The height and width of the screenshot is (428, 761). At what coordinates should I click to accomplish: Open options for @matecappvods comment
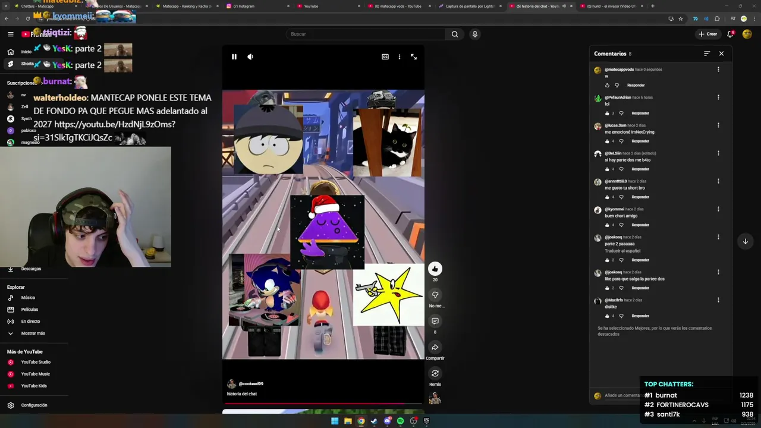(718, 70)
